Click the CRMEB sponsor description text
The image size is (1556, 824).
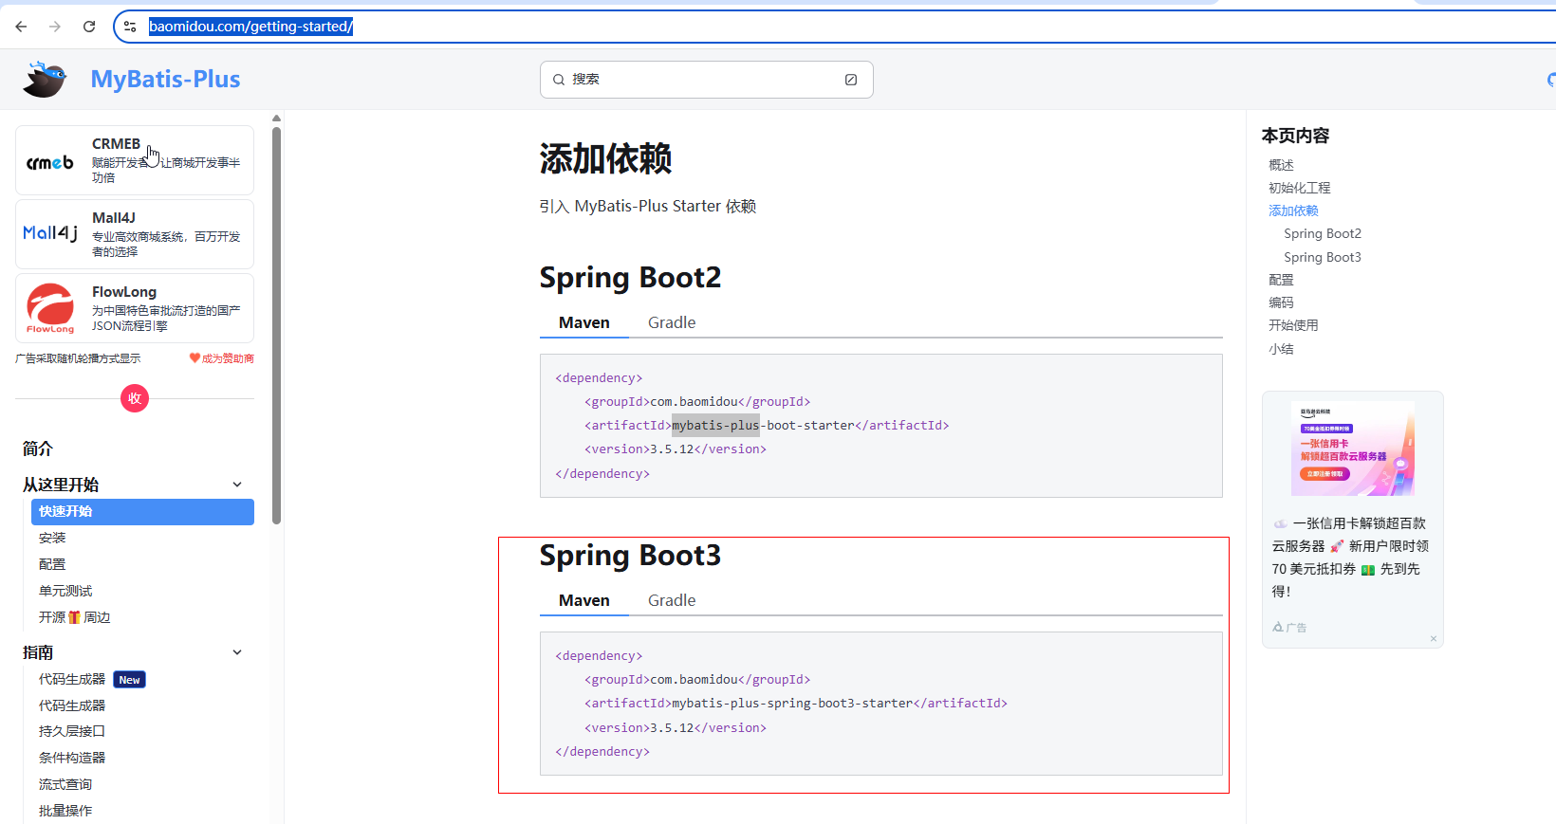click(x=166, y=170)
